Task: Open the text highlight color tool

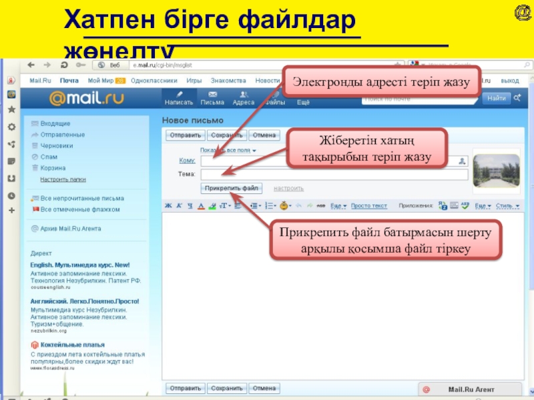Action: 212,206
